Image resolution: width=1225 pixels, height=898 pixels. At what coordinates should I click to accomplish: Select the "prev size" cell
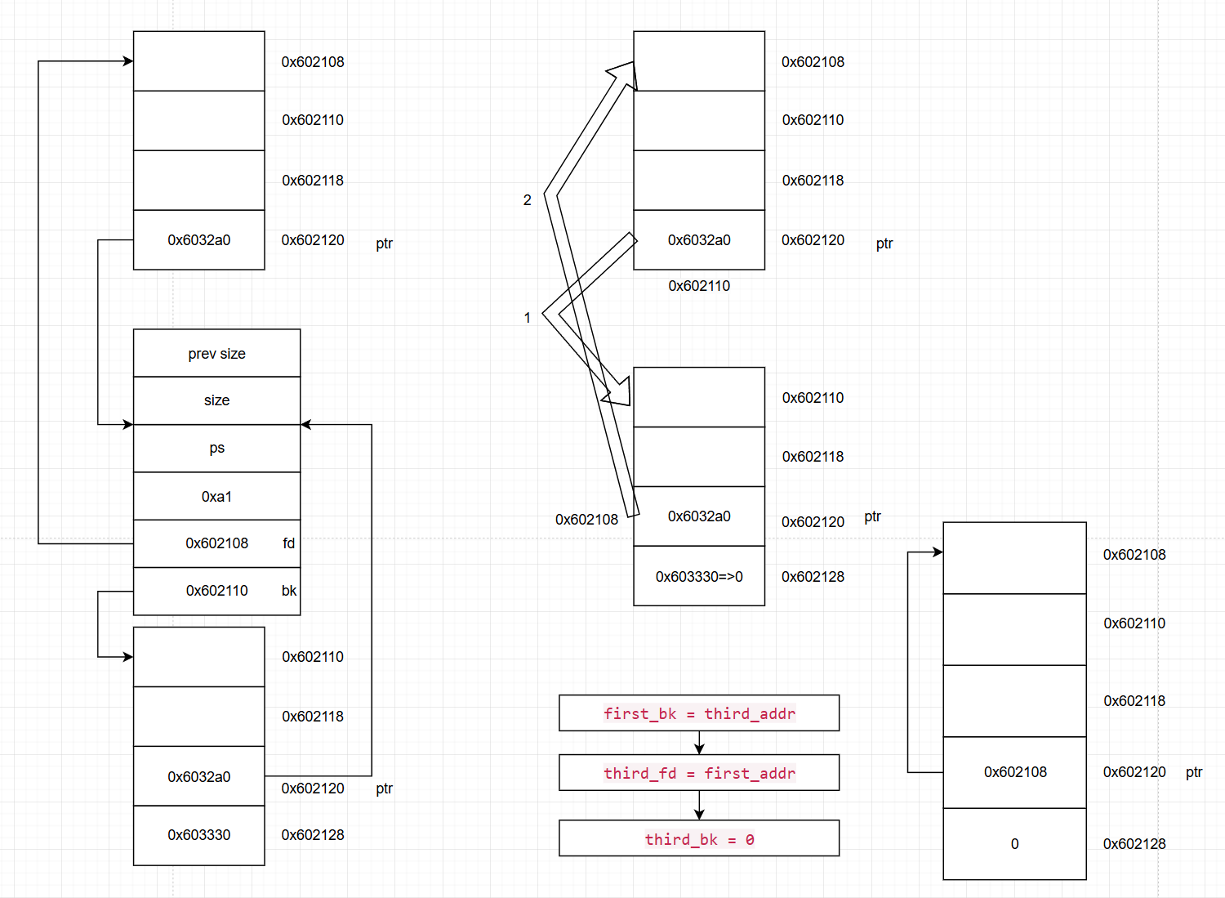[x=216, y=353]
